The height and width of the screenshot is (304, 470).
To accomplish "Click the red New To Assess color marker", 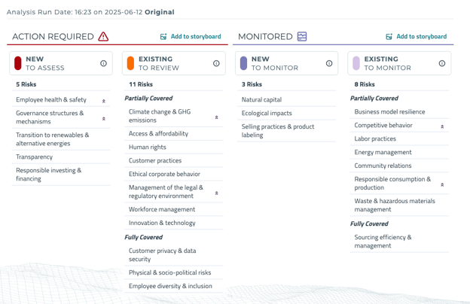I will 18,63.
